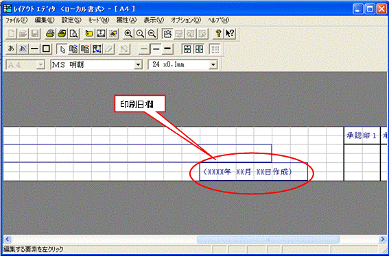Open print preview with the magnifier page icon
This screenshot has height=256, width=389.
[73, 34]
